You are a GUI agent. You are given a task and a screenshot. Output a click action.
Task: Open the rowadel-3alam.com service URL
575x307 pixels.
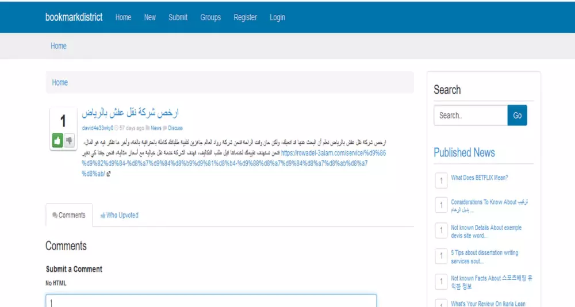234,163
